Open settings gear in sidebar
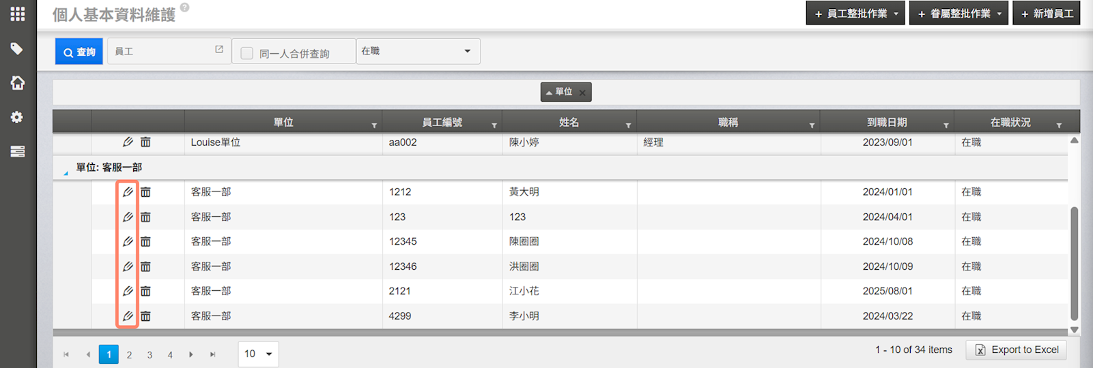The image size is (1093, 368). coord(18,117)
